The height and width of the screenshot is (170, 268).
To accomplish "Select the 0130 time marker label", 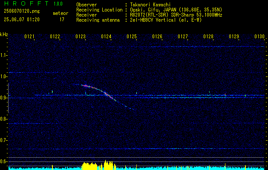I will [259, 37].
